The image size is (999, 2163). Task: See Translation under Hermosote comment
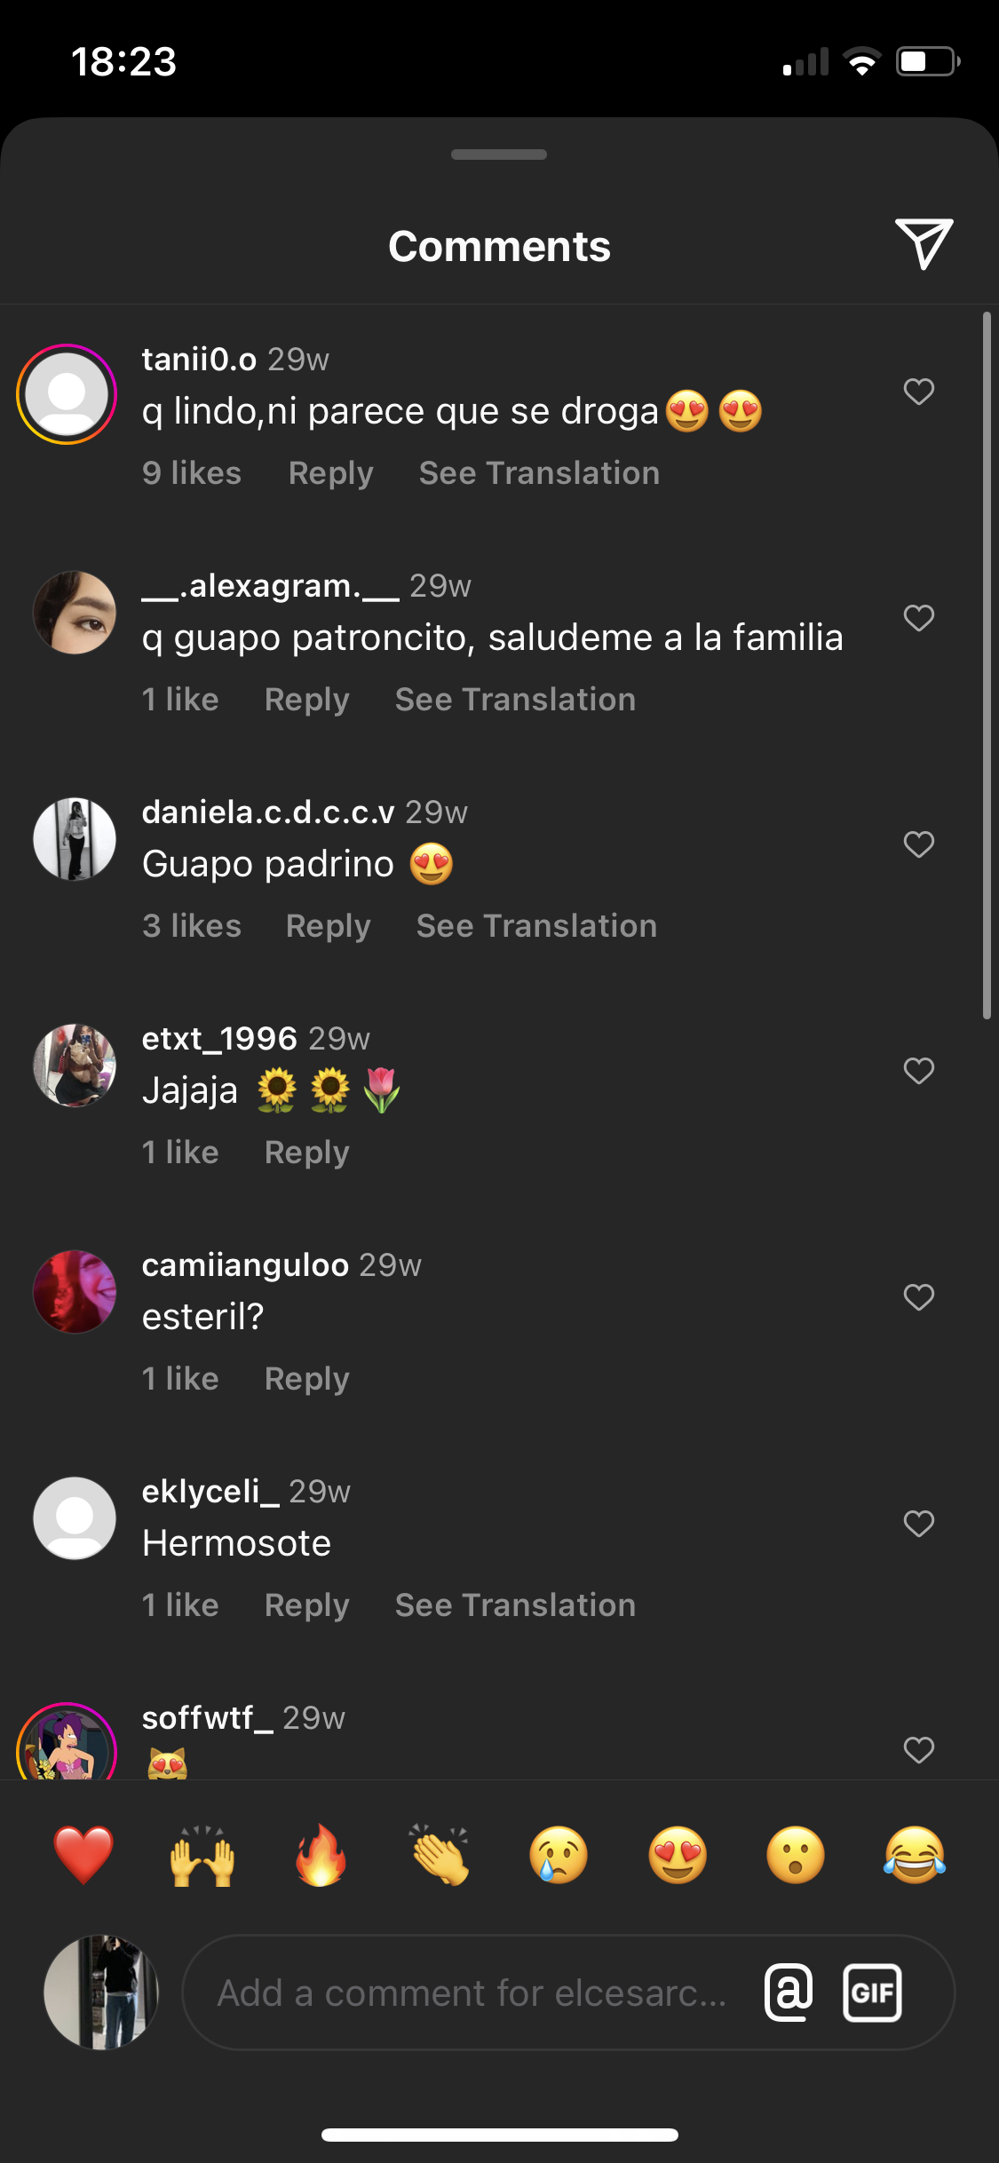click(515, 1605)
